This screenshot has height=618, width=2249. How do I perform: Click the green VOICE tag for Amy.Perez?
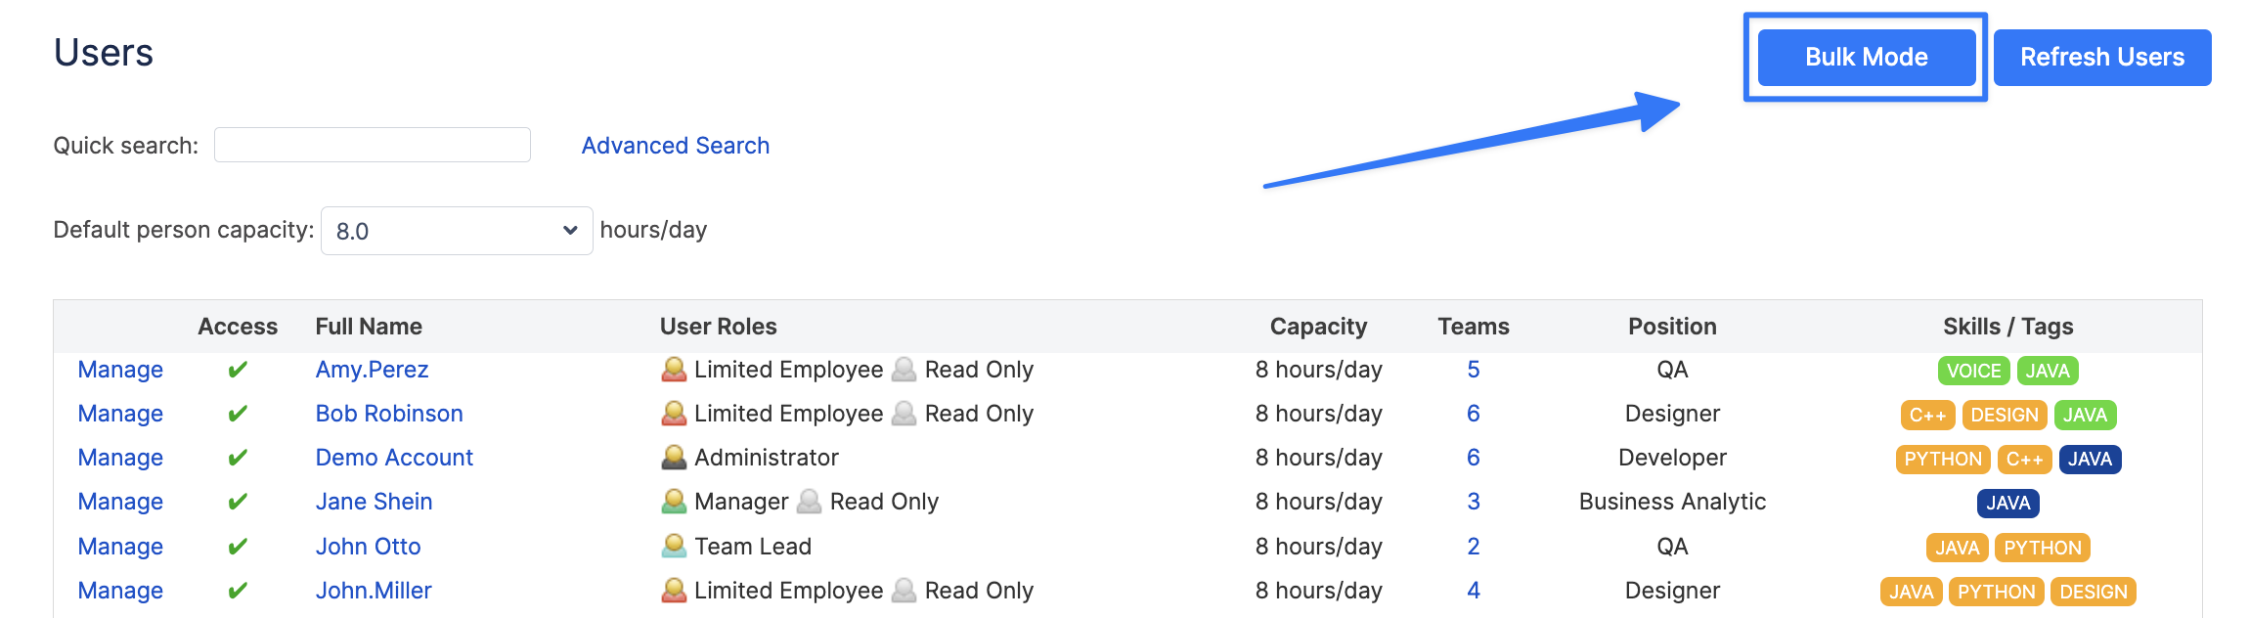pyautogui.click(x=1973, y=371)
